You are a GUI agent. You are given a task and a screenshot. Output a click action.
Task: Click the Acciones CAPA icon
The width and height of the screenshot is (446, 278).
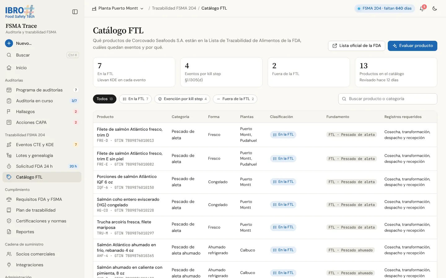click(x=9, y=122)
